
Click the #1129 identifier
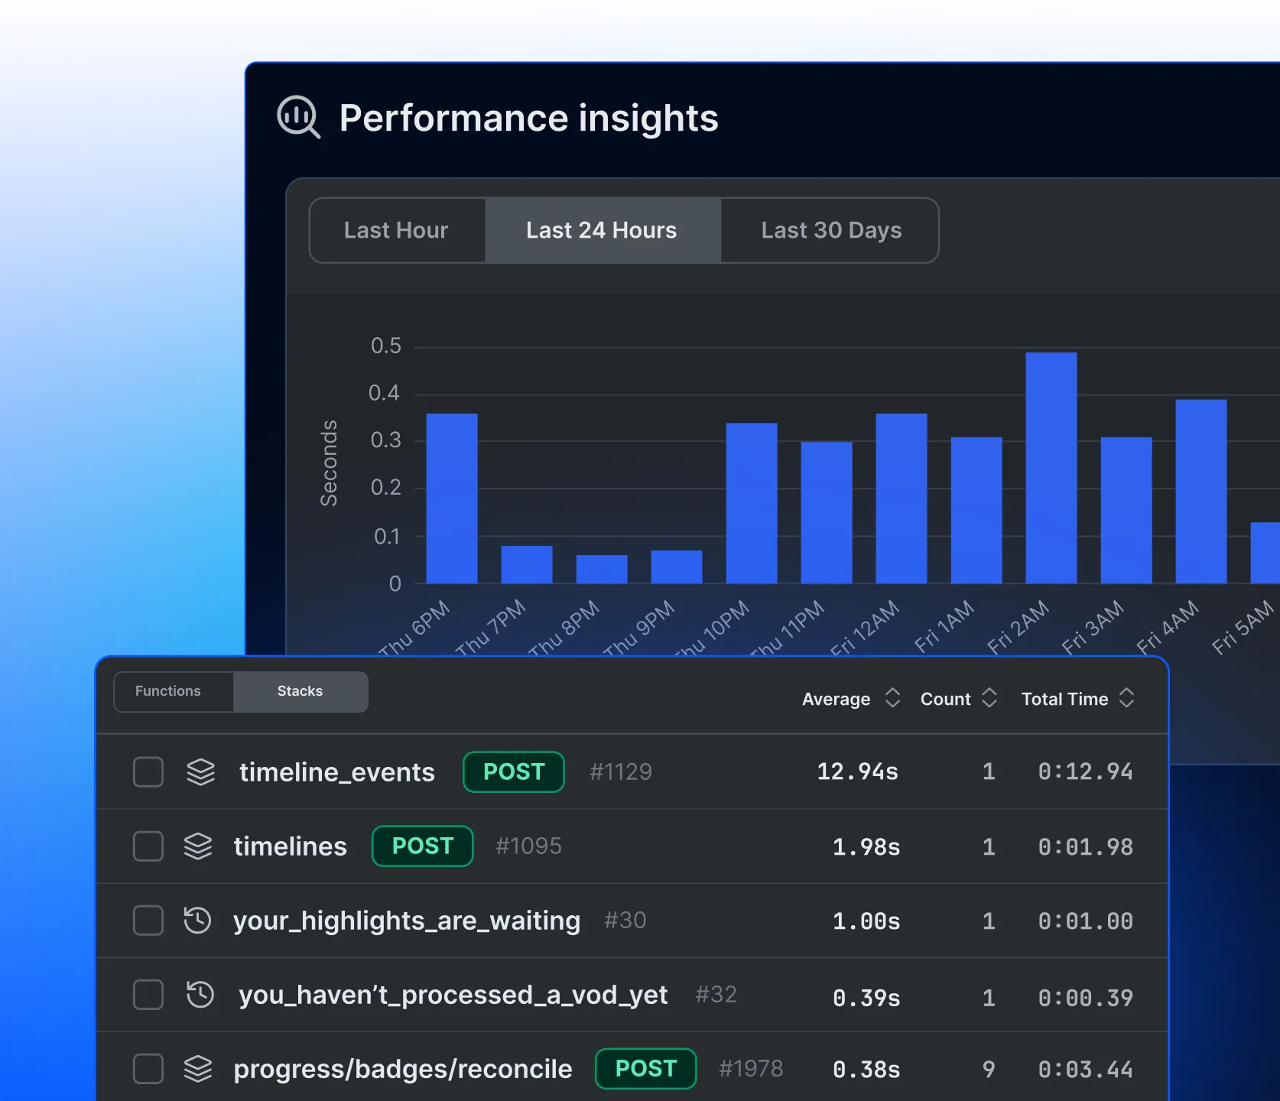tap(621, 772)
